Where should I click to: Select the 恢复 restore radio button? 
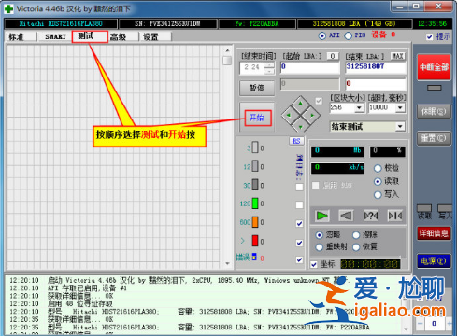coord(356,247)
